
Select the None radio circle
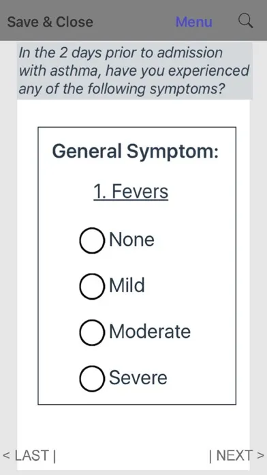[92, 240]
